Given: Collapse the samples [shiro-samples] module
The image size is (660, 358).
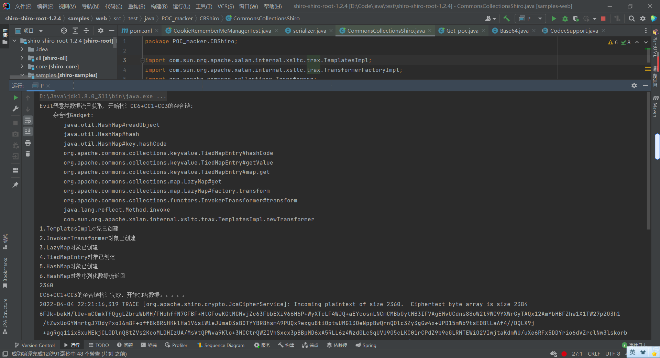Looking at the screenshot, I should pos(22,75).
